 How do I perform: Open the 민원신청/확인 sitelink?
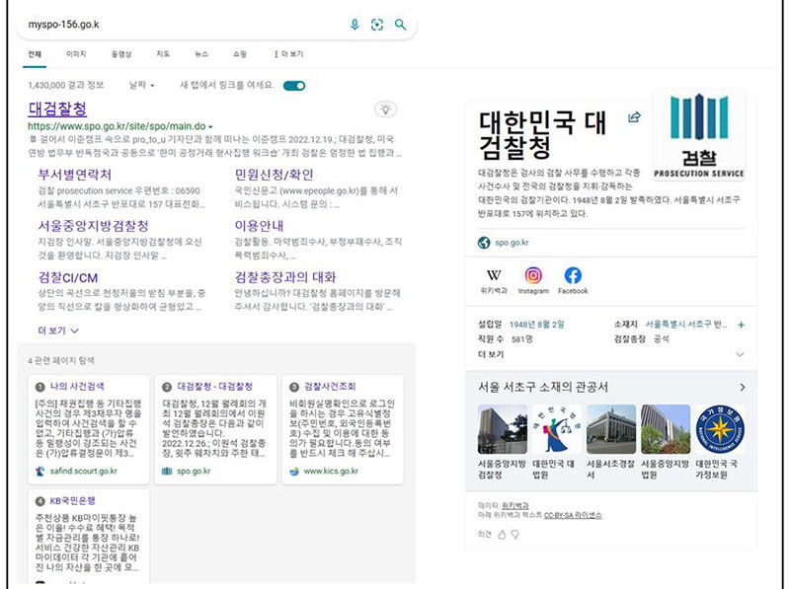click(x=274, y=175)
